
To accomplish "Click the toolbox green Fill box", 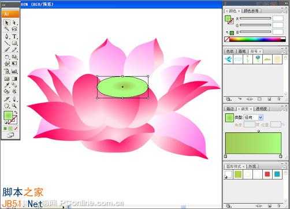I will coord(8,115).
